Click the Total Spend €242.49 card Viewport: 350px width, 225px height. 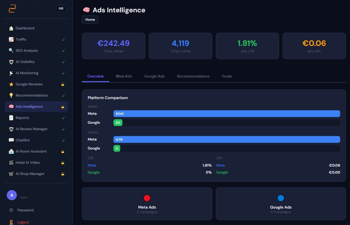point(113,46)
